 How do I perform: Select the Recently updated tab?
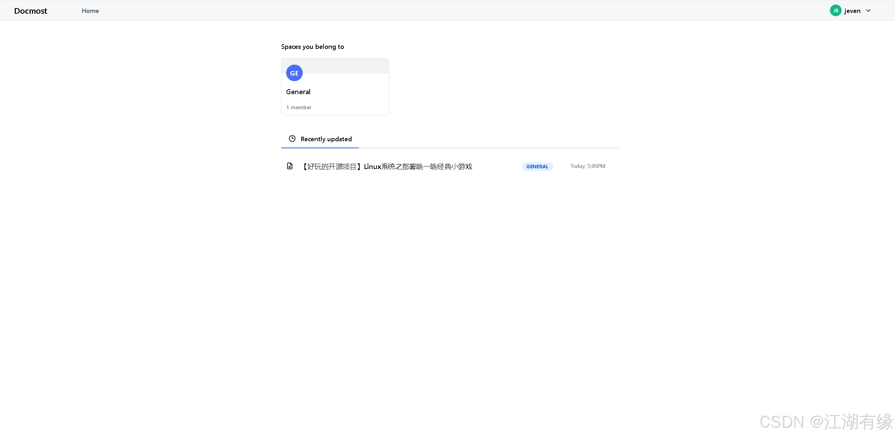tap(326, 139)
